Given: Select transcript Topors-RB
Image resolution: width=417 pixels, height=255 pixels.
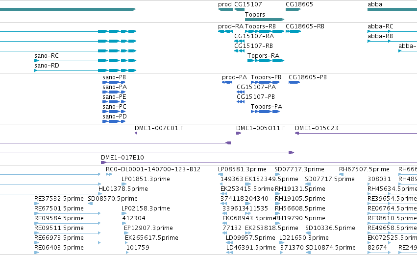Looking at the screenshot, I should (x=265, y=31).
